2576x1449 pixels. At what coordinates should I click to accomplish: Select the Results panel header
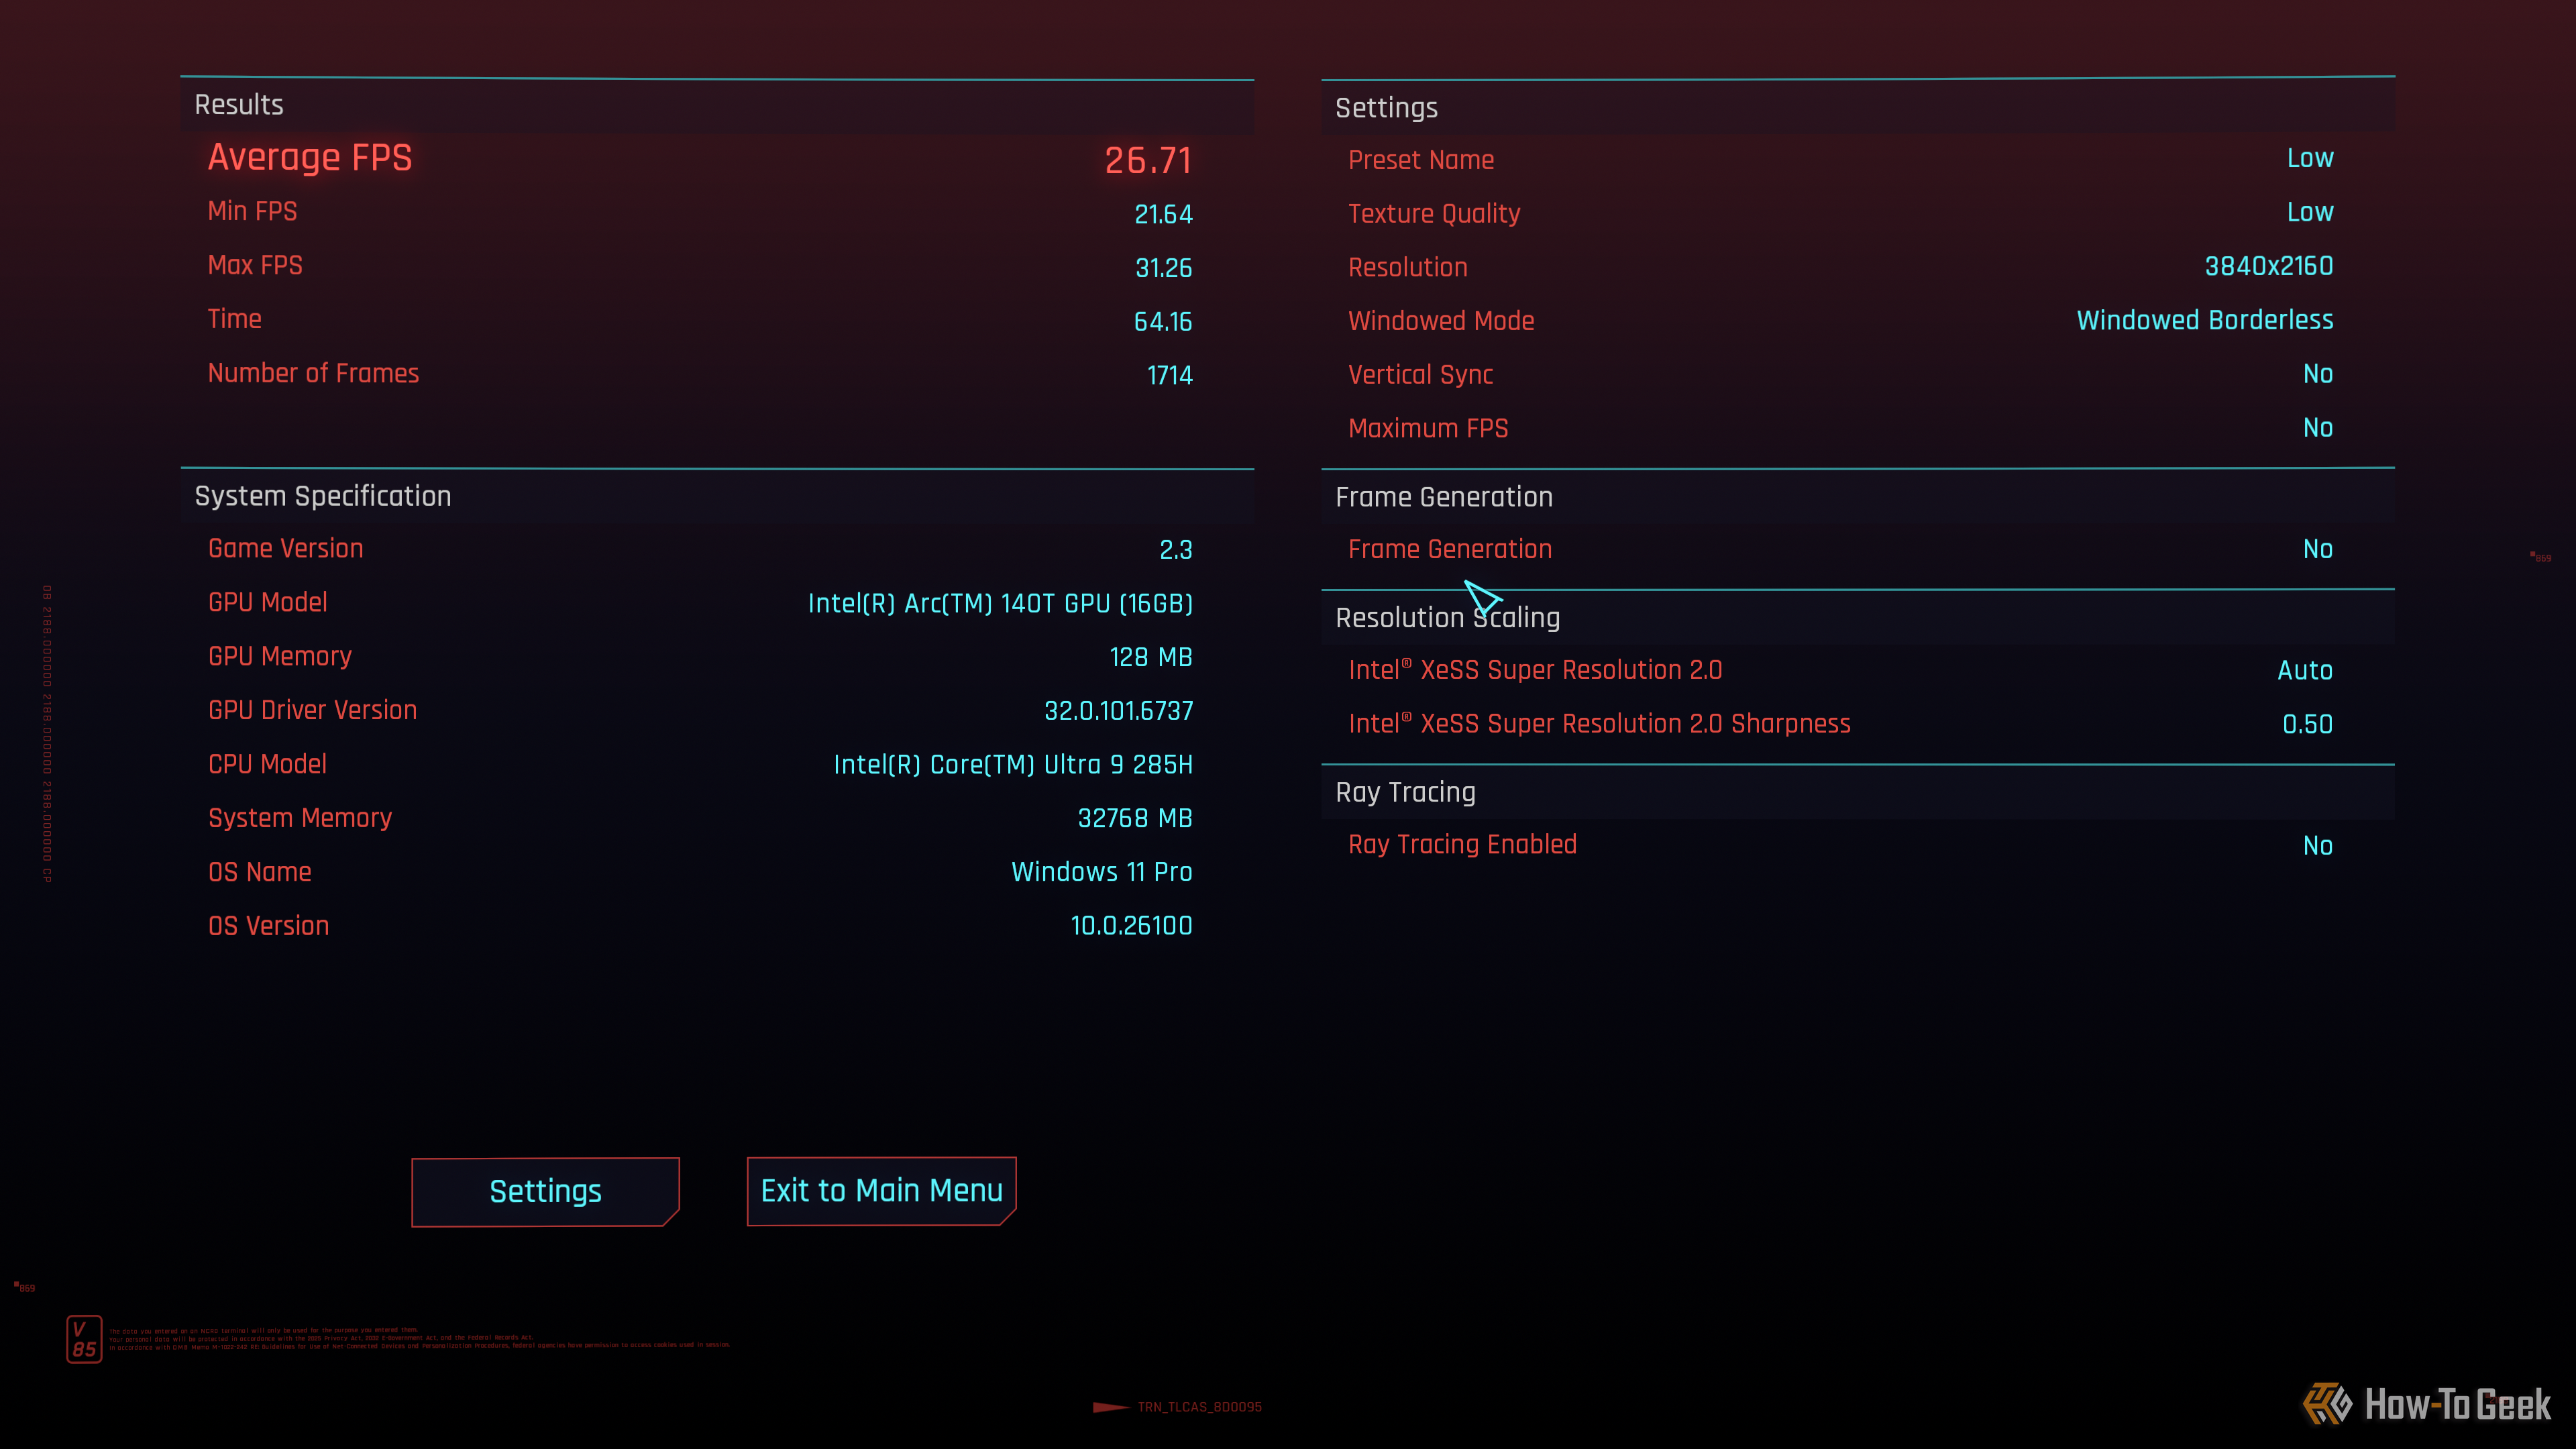(x=238, y=105)
